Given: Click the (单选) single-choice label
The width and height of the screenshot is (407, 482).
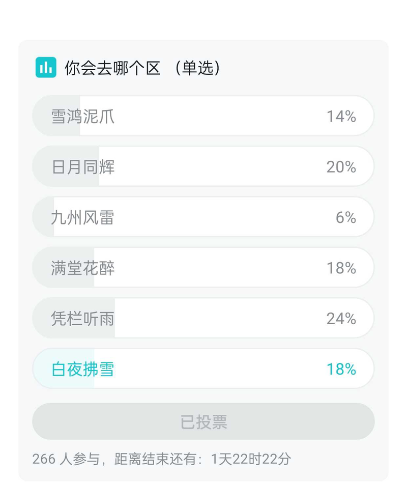Looking at the screenshot, I should (197, 68).
